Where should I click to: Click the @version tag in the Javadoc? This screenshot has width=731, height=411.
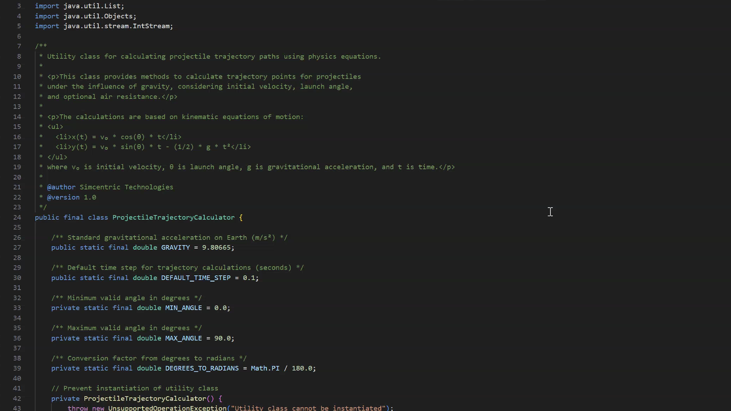tap(63, 197)
